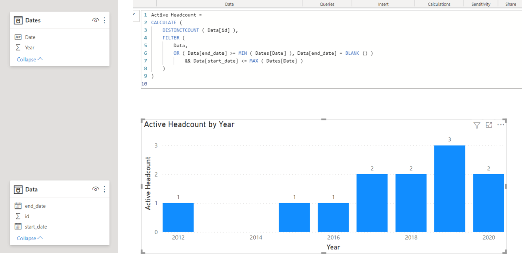Open Dates table more options menu
This screenshot has width=522, height=267.
click(x=104, y=20)
